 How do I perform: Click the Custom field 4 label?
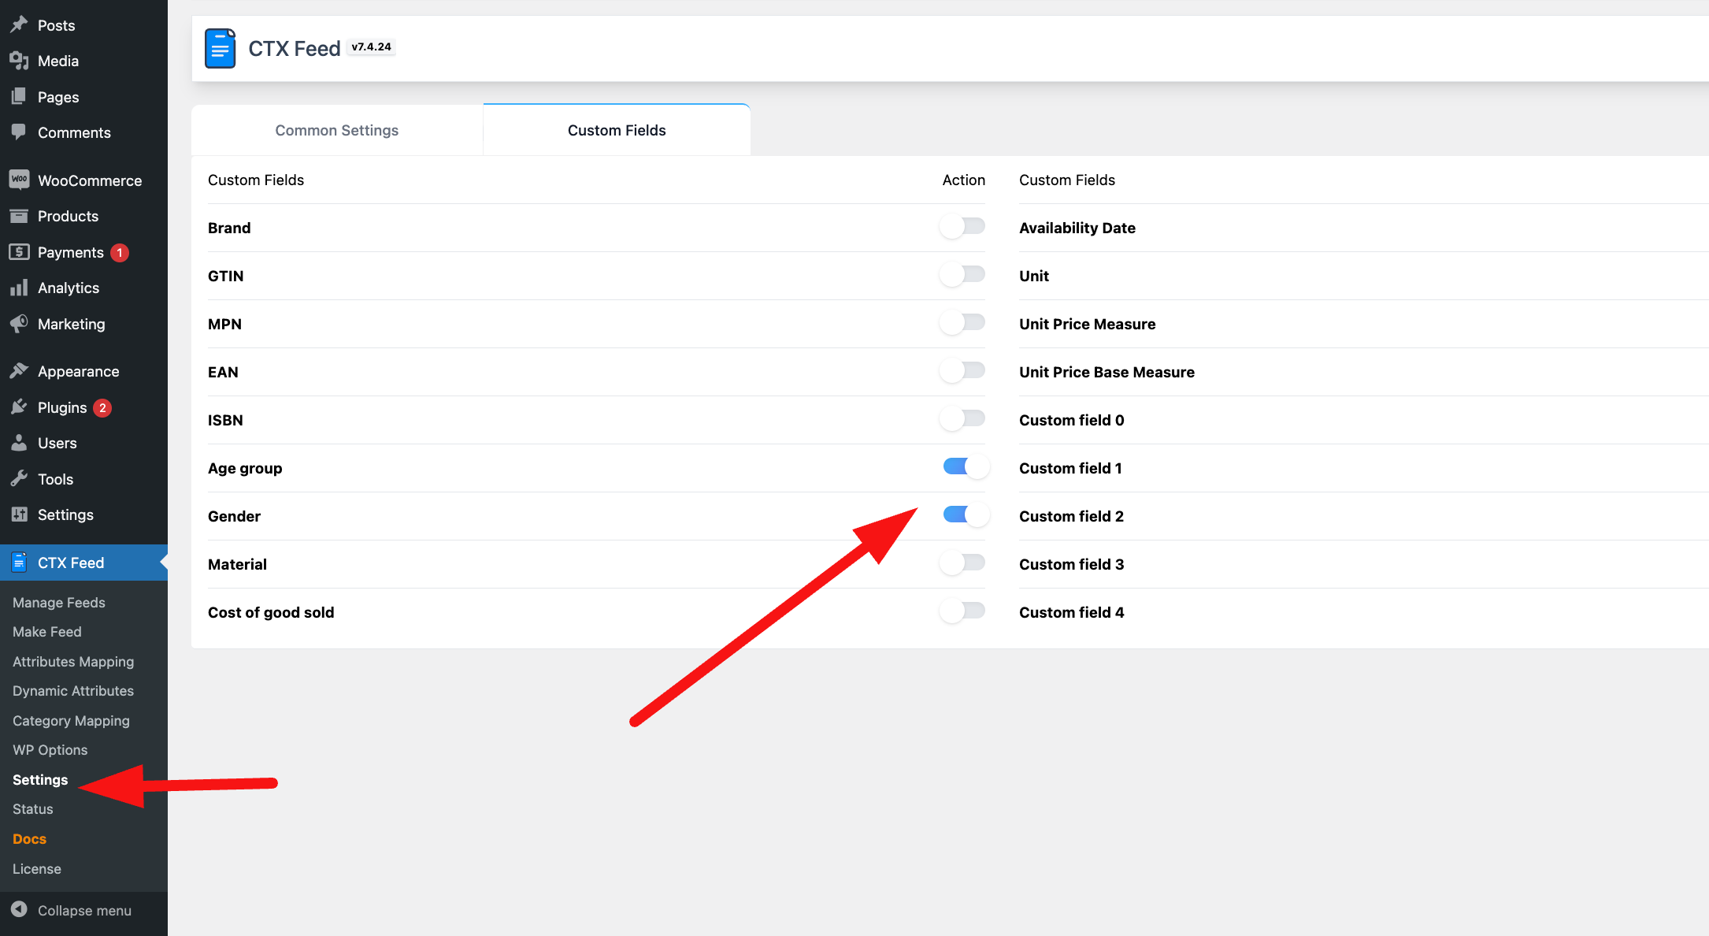(1072, 612)
